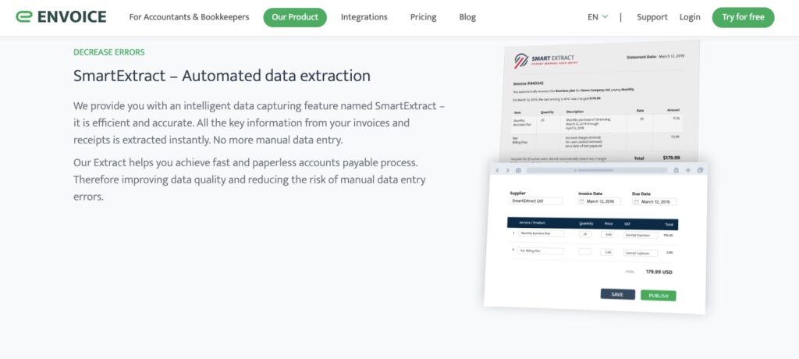This screenshot has height=359, width=799.
Task: Click the mock browser back arrow
Action: (498, 170)
